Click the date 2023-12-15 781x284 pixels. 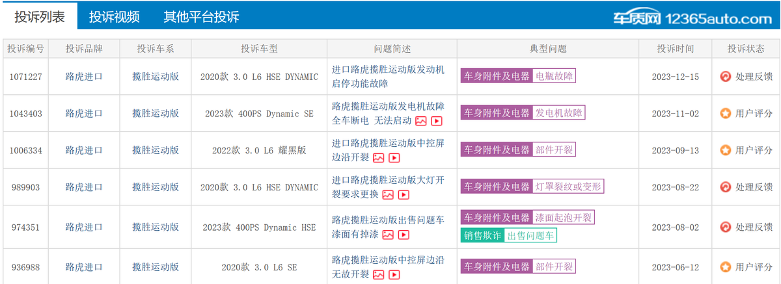pos(676,77)
